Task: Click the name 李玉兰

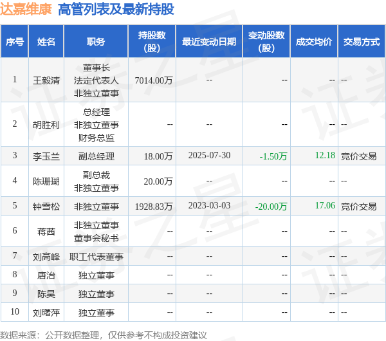Action: [46, 156]
